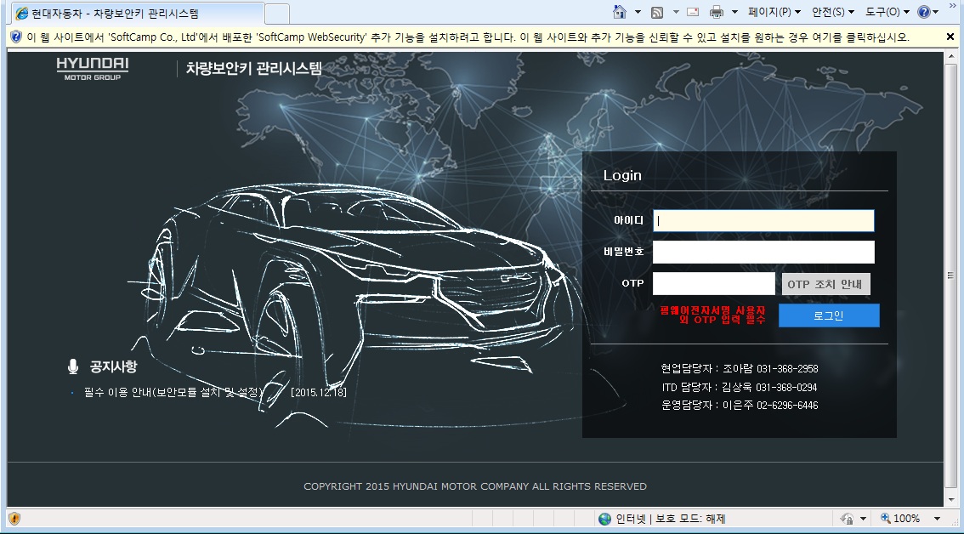Screen dimensions: 964x534
Task: Click the red OTP 입력 필수 warning text
Action: click(713, 315)
